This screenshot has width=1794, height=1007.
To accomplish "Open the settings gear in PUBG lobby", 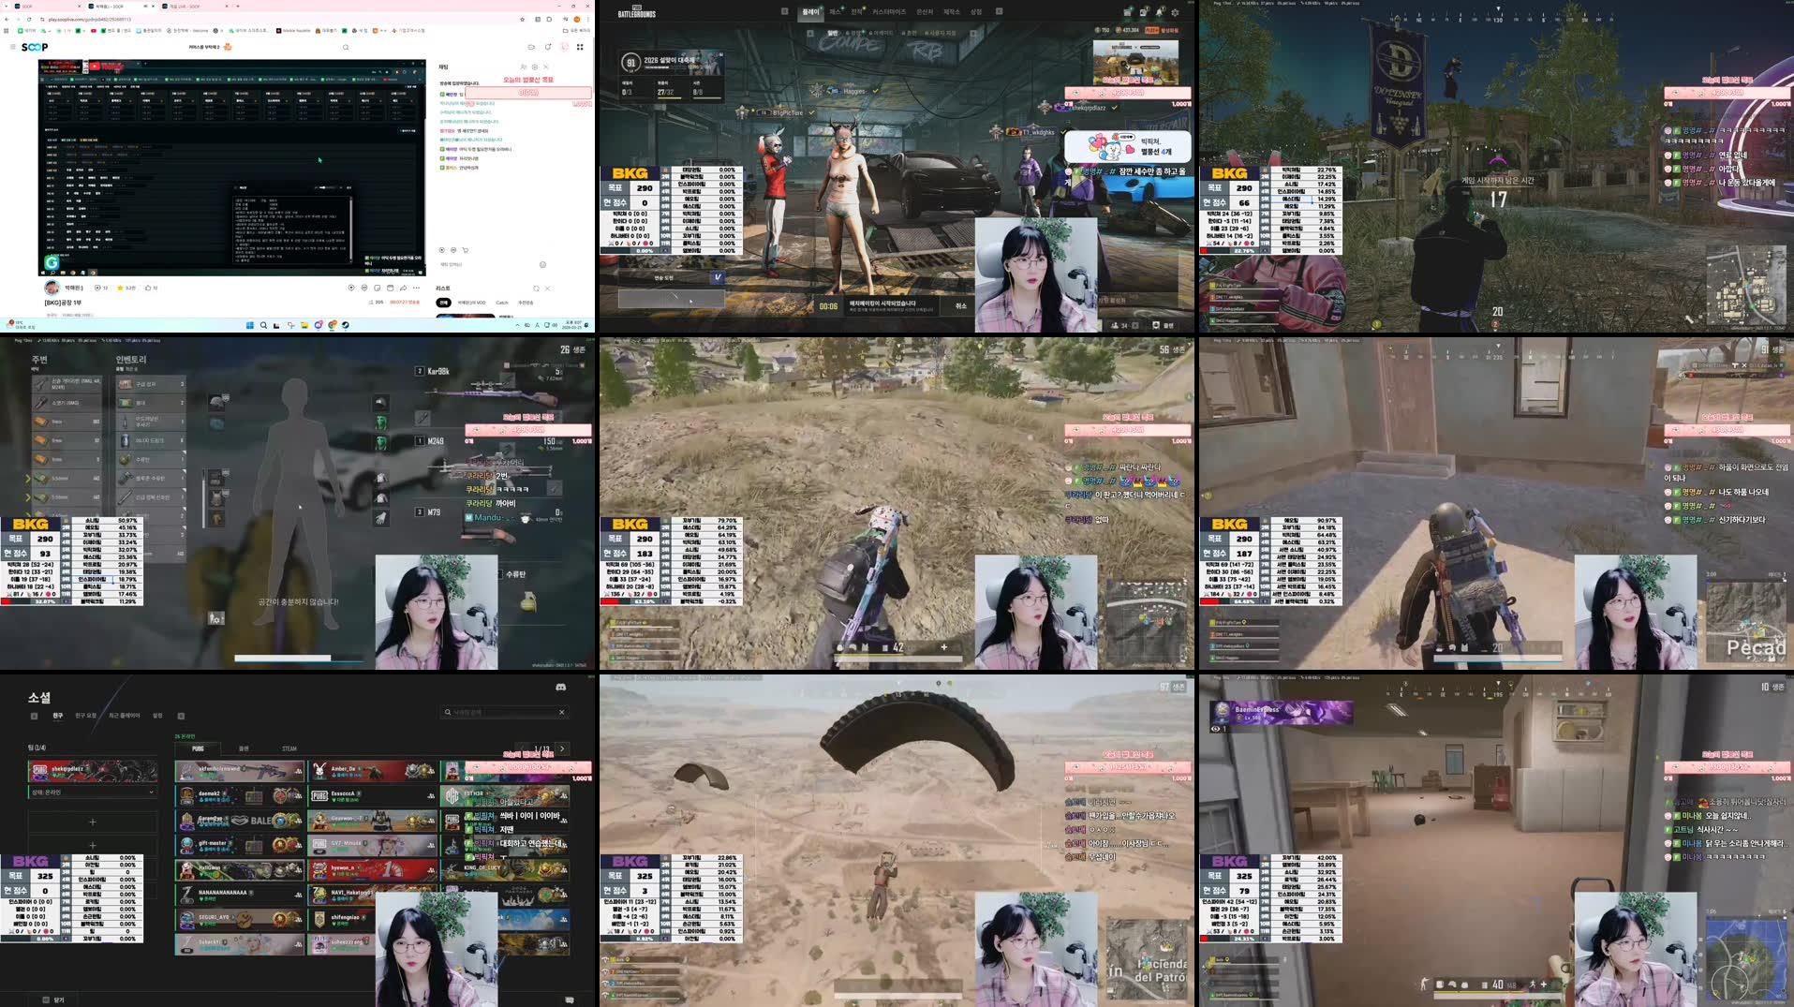I will tap(1175, 12).
